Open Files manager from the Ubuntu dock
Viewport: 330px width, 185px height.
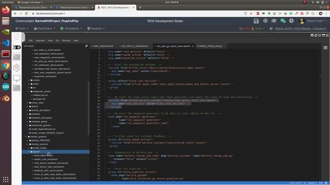click(6, 21)
